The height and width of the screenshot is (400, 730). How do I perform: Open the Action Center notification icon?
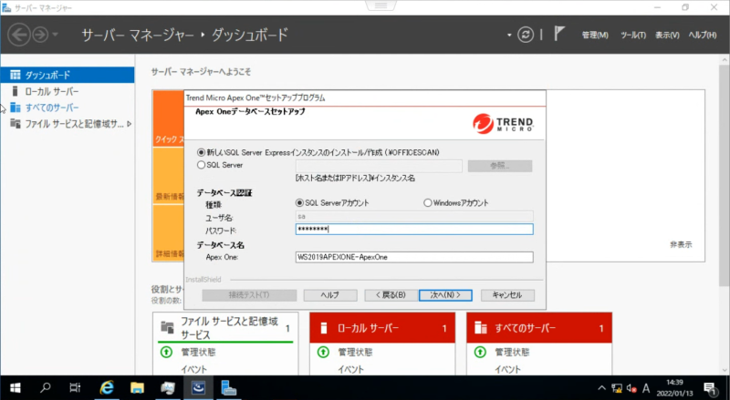pos(710,388)
